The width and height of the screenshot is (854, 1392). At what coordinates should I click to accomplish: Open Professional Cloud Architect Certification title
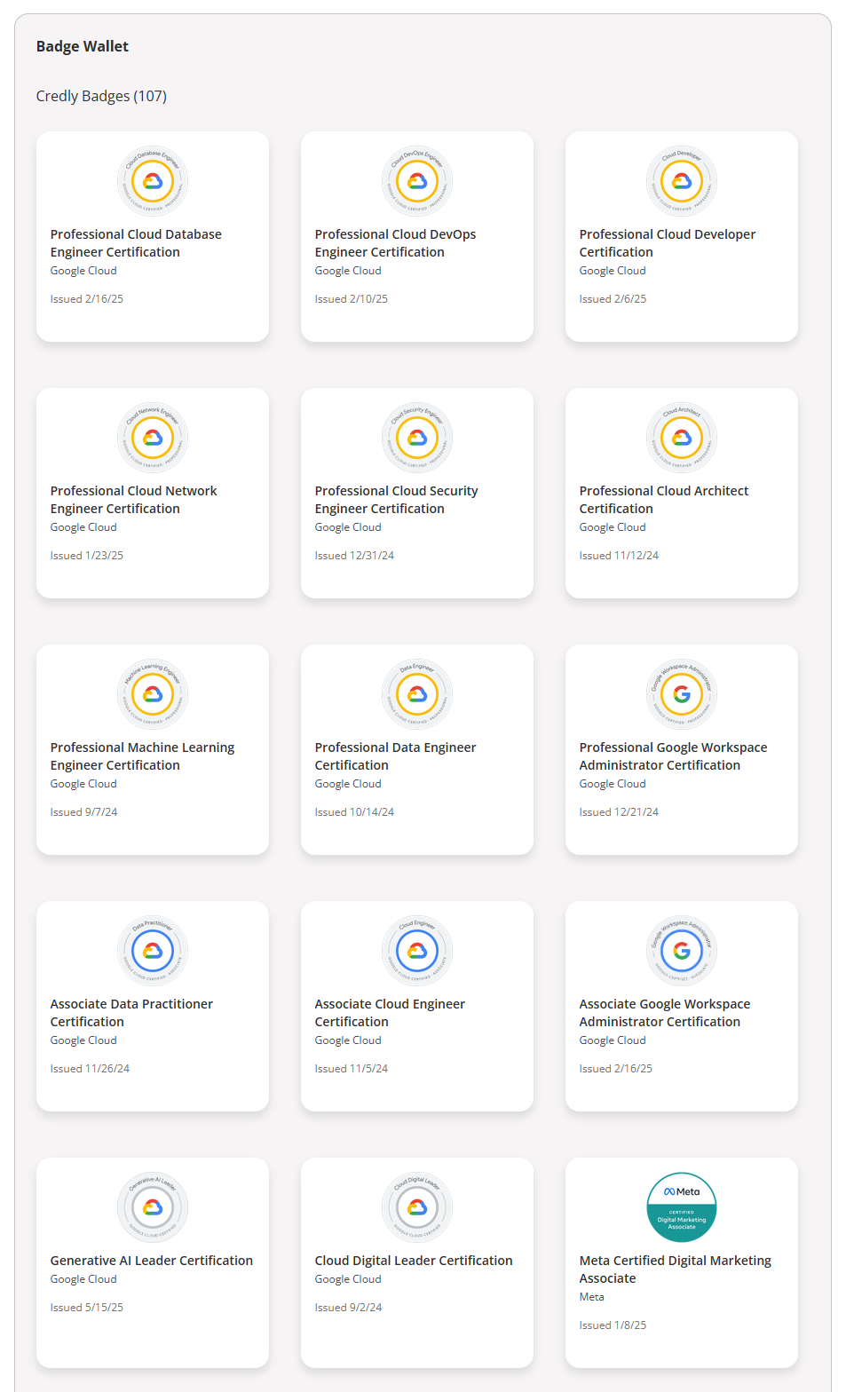(x=664, y=500)
